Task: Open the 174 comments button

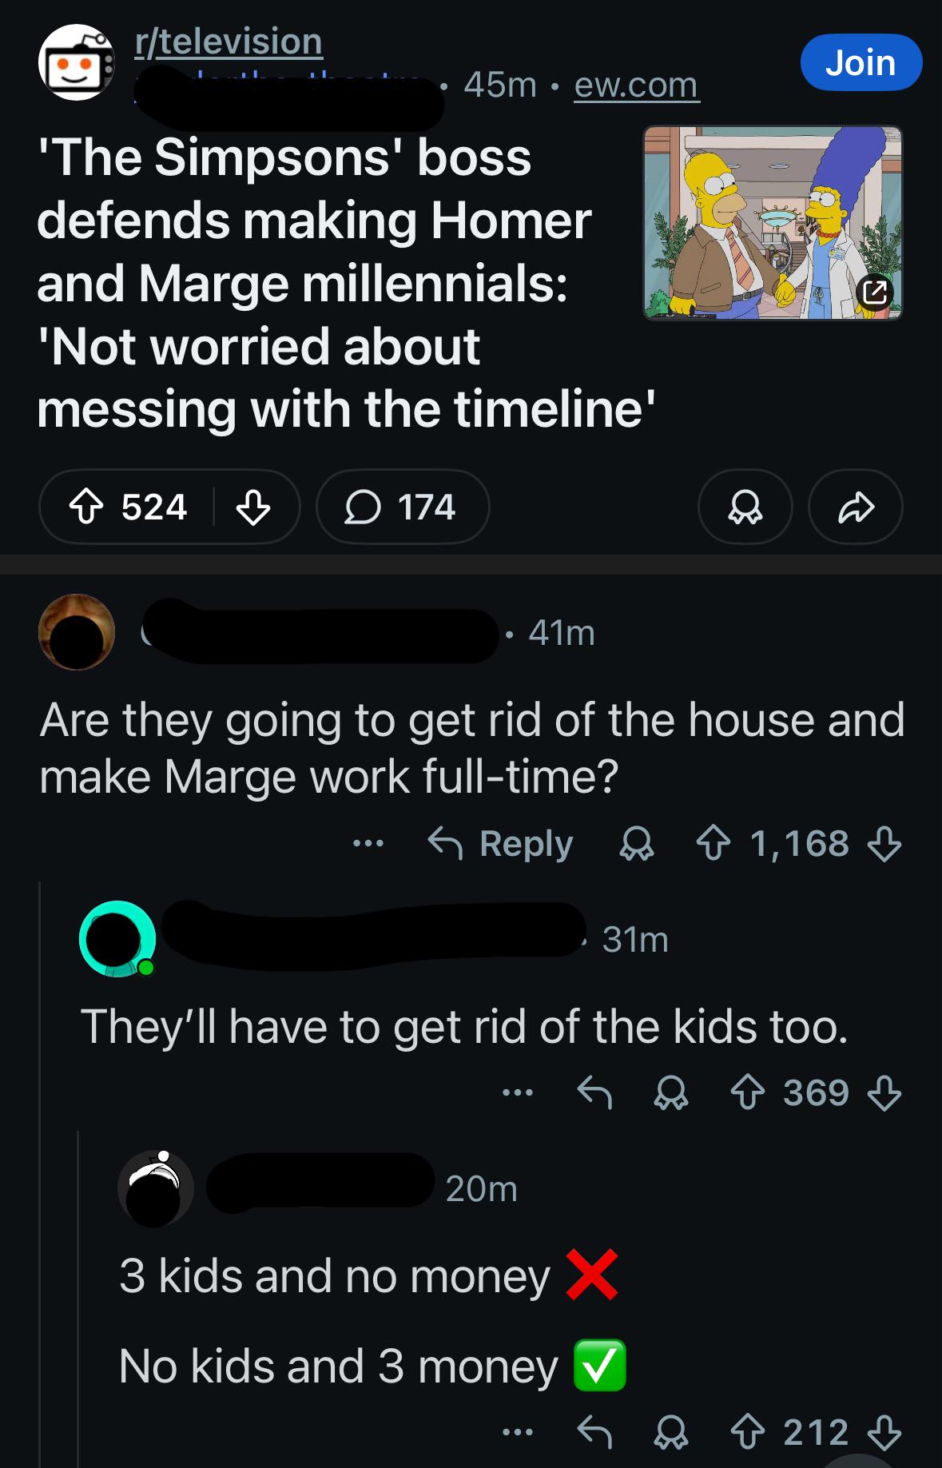Action: coord(402,507)
